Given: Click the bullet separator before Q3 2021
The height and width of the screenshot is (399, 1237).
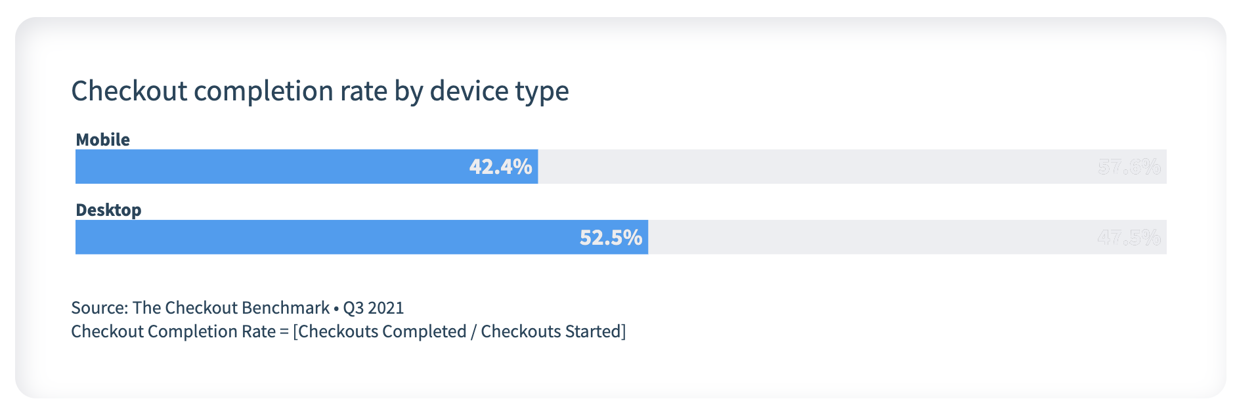Looking at the screenshot, I should point(336,308).
